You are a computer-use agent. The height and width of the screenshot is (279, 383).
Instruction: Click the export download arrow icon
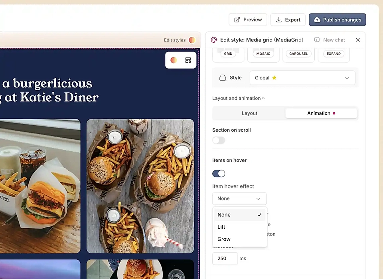point(279,20)
